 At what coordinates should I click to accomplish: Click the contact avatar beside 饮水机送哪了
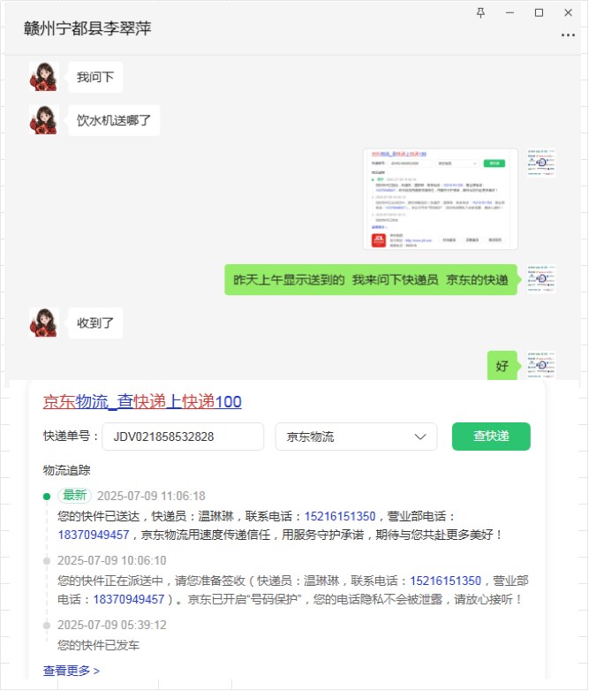(43, 120)
